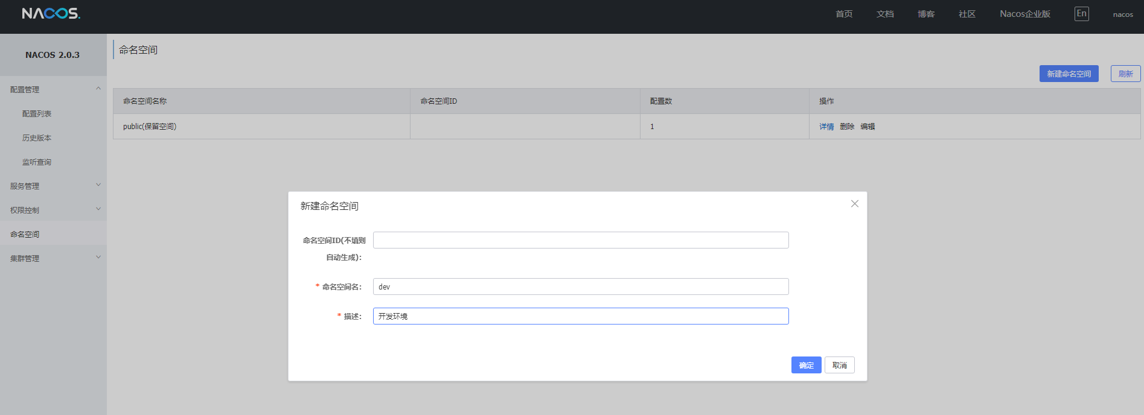Click the 配置数 column header
The height and width of the screenshot is (415, 1144).
(x=724, y=101)
